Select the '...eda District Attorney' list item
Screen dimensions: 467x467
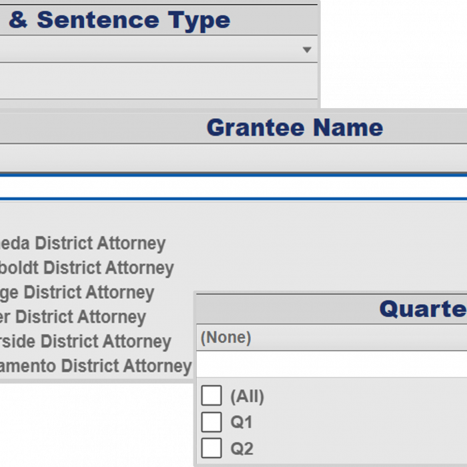point(83,244)
